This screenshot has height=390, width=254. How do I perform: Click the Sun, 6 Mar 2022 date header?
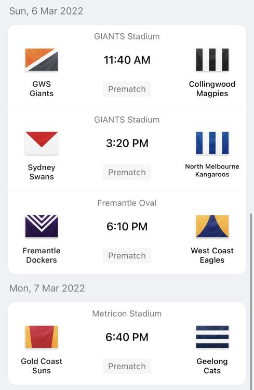coord(46,11)
